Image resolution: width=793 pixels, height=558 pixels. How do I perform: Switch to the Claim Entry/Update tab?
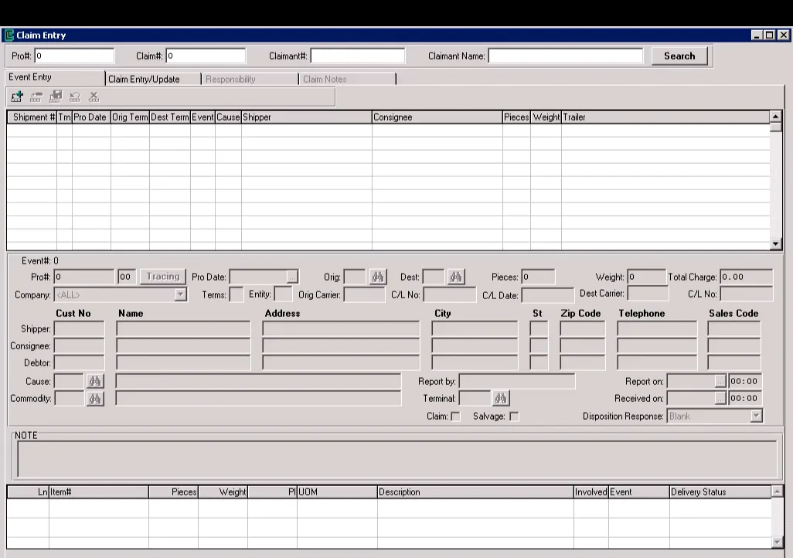[153, 79]
